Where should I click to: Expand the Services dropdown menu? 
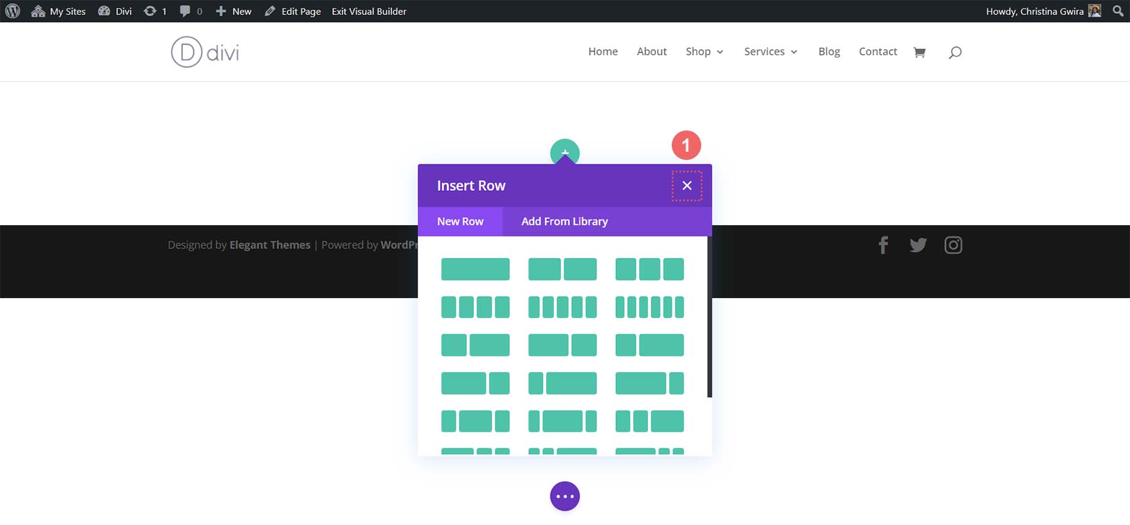[x=770, y=51]
